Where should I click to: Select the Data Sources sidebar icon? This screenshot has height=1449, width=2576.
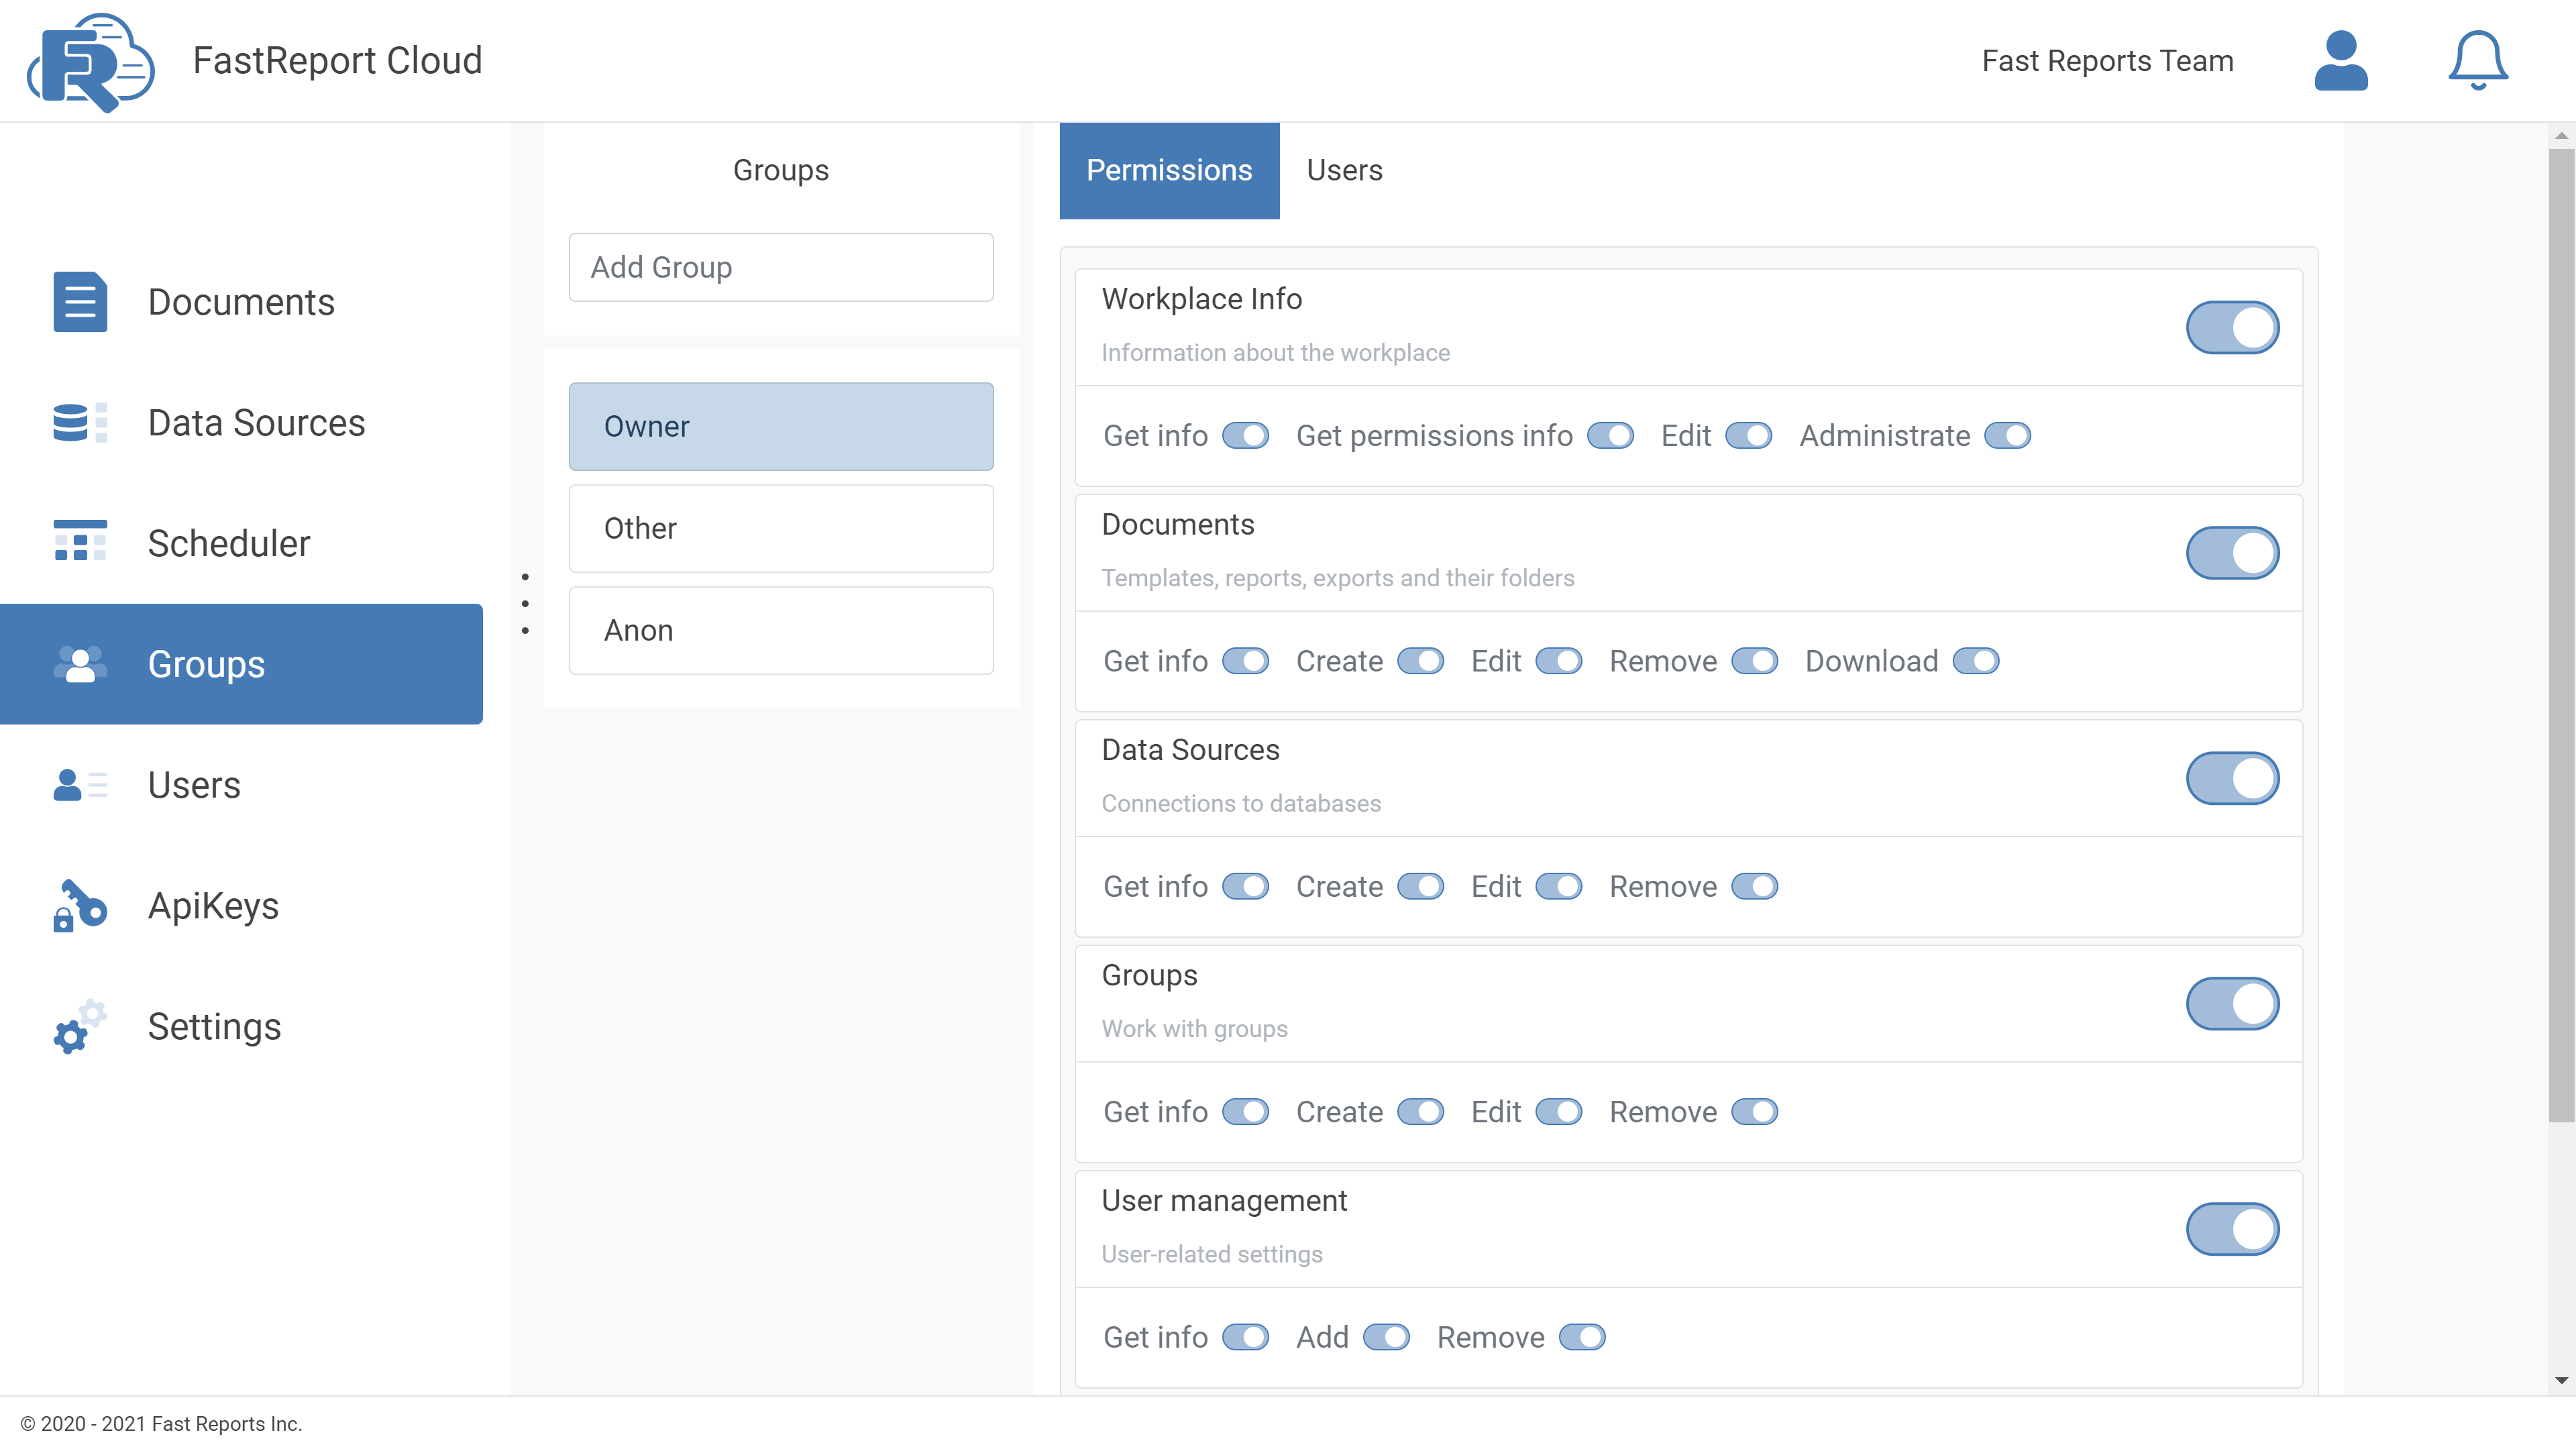pyautogui.click(x=79, y=423)
